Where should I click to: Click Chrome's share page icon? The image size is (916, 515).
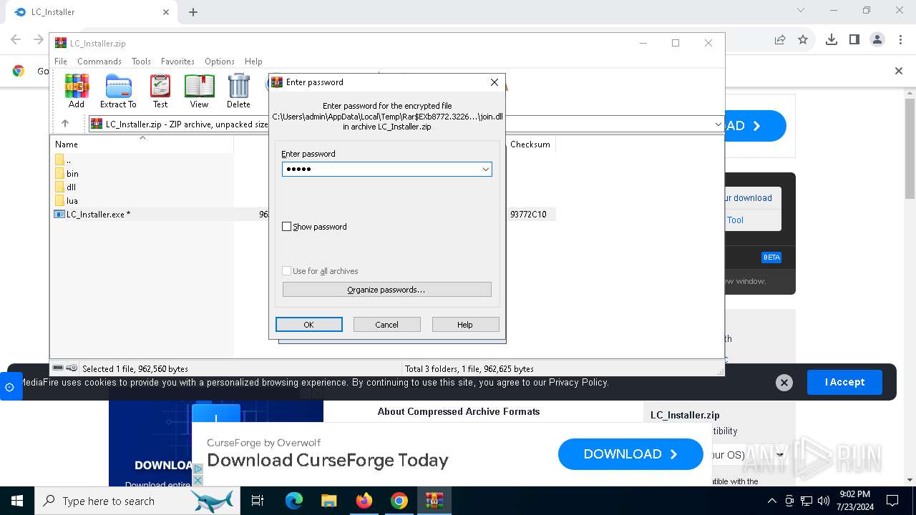point(780,40)
